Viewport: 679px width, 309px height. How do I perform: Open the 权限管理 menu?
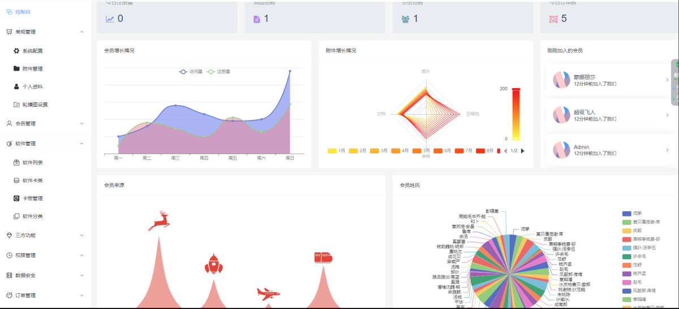coord(45,255)
